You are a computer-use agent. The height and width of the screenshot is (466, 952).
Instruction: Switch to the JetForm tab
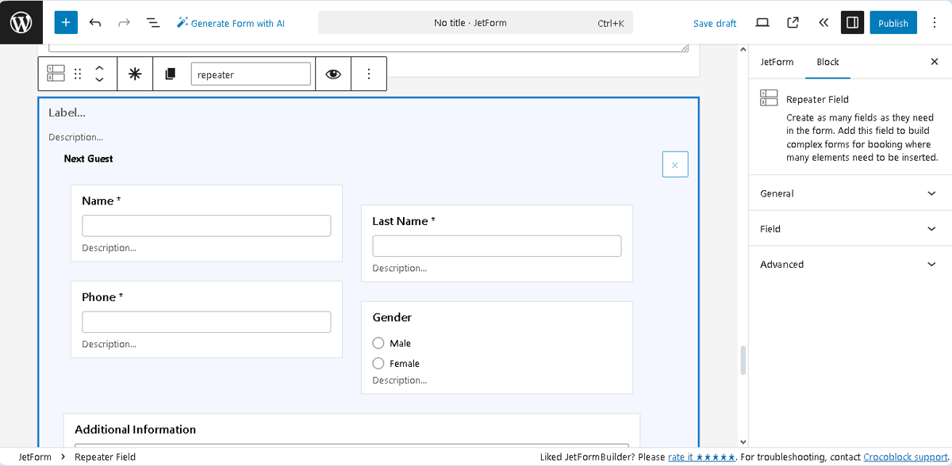point(777,62)
